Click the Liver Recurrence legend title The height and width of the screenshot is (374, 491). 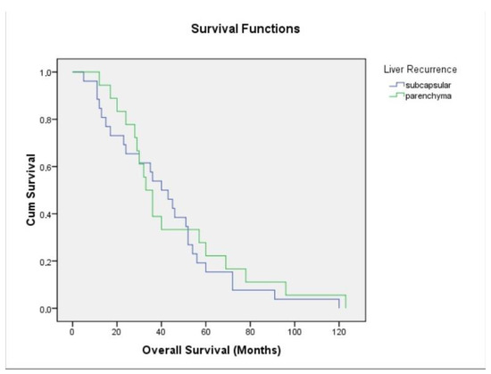420,69
